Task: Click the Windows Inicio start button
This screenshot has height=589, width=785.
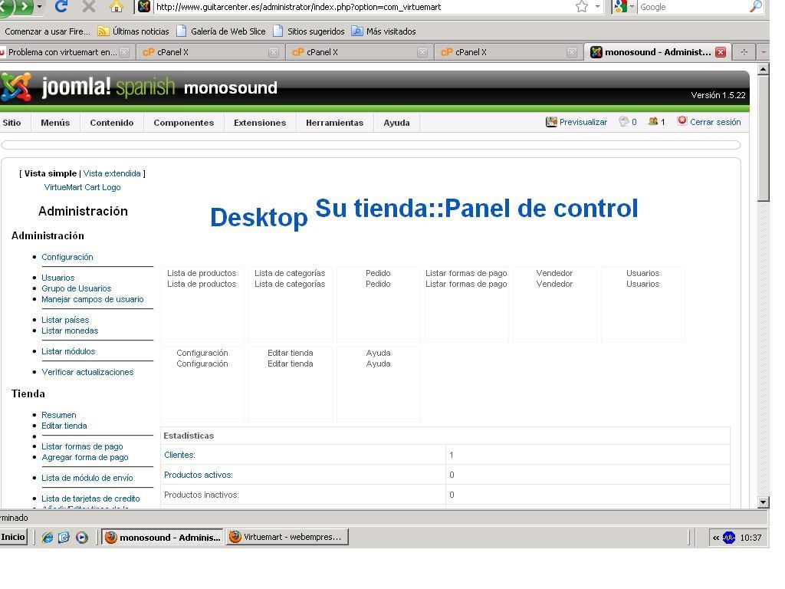Action: (x=13, y=537)
